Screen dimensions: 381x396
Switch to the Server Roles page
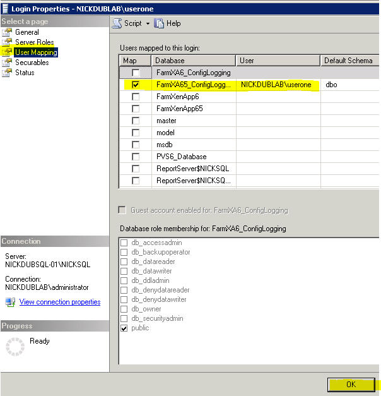tap(35, 42)
